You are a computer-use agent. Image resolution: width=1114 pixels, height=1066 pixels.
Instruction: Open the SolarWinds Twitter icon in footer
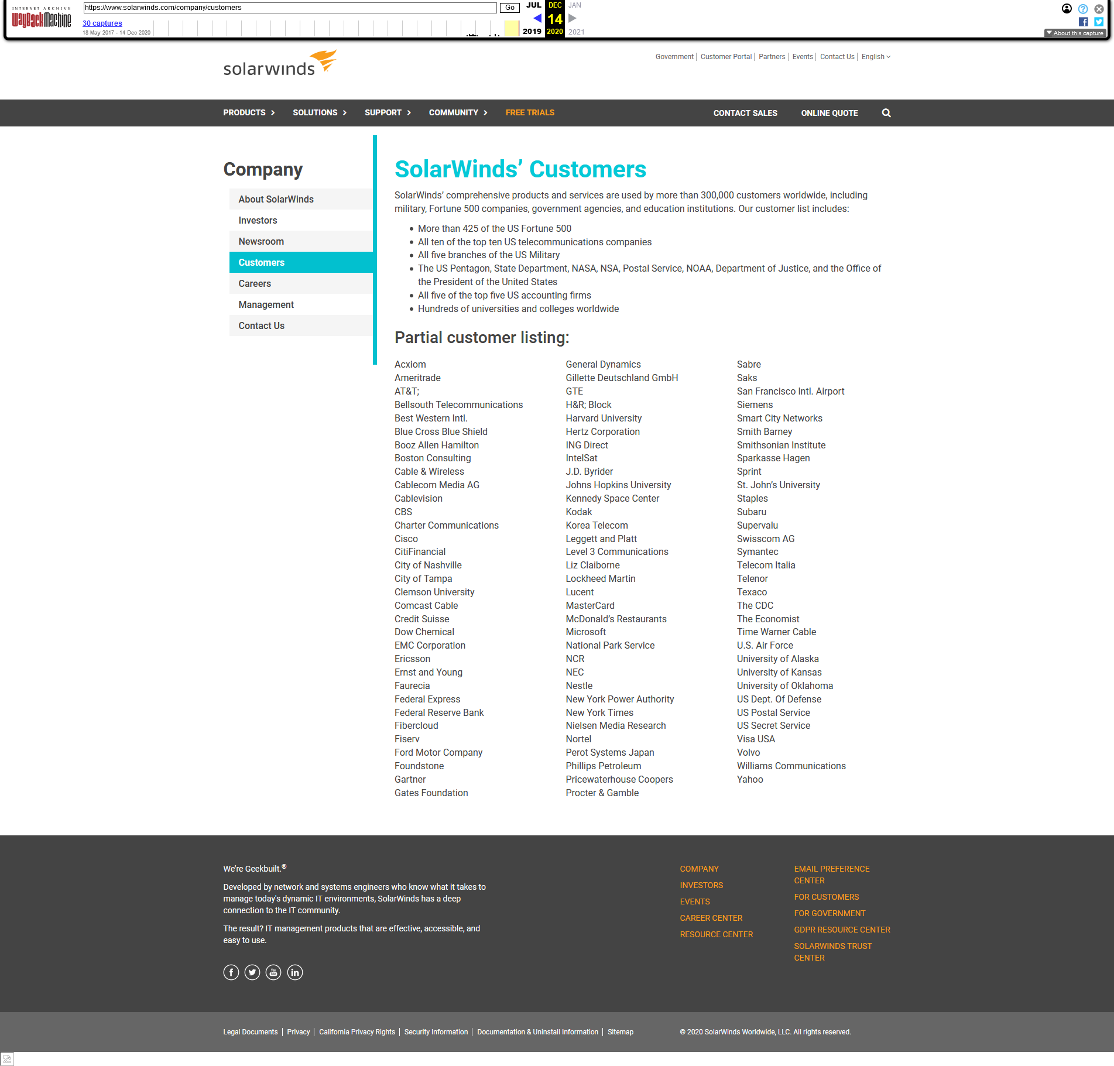(x=252, y=972)
